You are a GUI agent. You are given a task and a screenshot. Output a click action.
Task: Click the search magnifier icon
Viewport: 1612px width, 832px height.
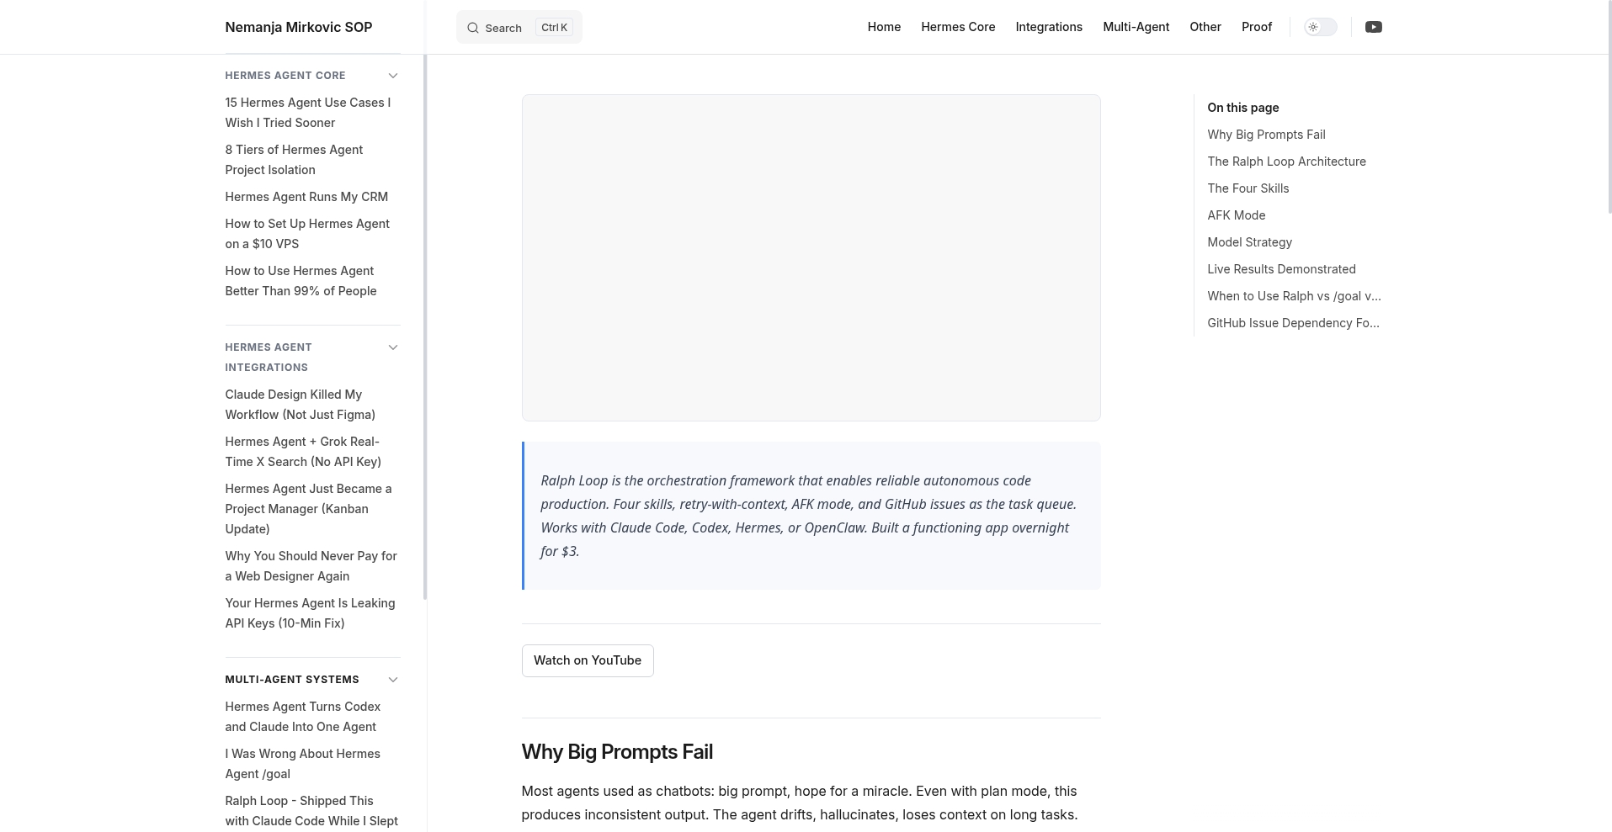tap(473, 28)
